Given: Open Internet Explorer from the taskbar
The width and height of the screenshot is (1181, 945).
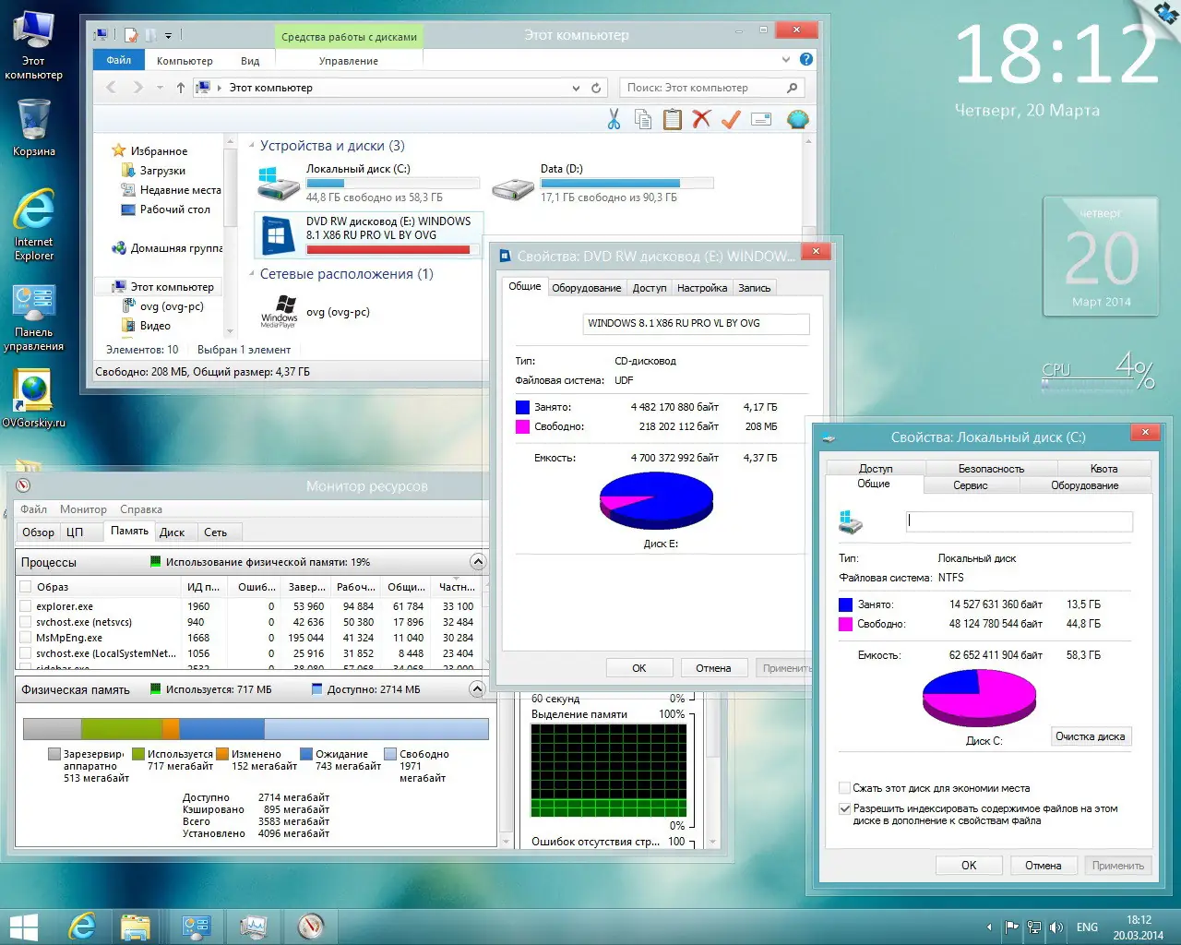Looking at the screenshot, I should (x=83, y=926).
